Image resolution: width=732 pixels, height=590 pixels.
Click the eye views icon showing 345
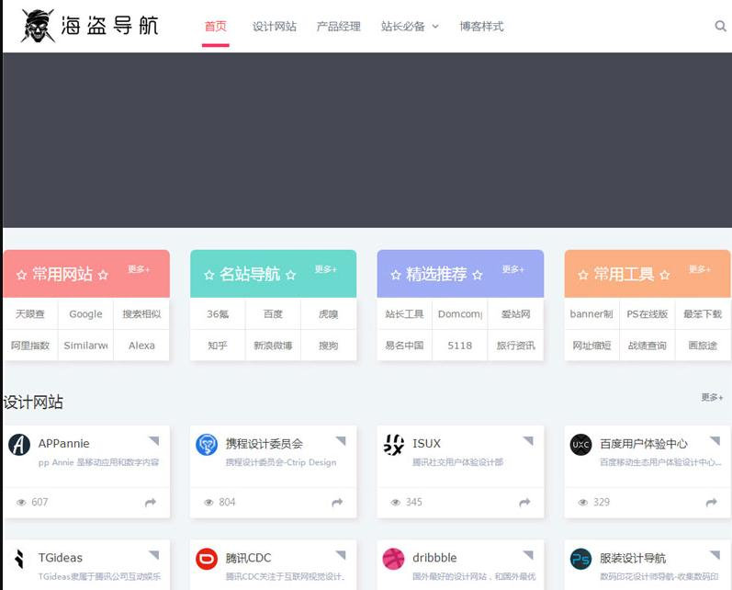pyautogui.click(x=396, y=502)
